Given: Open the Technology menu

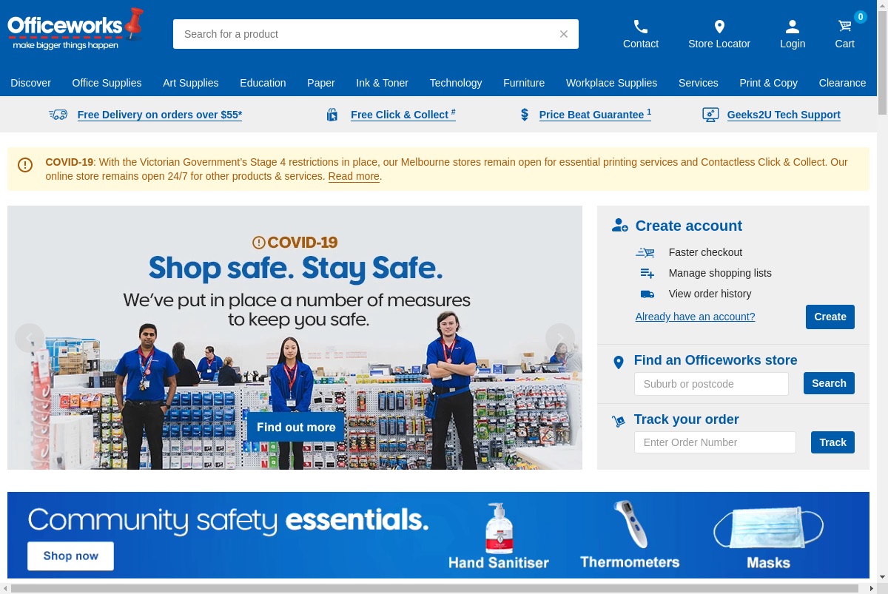Looking at the screenshot, I should (456, 83).
